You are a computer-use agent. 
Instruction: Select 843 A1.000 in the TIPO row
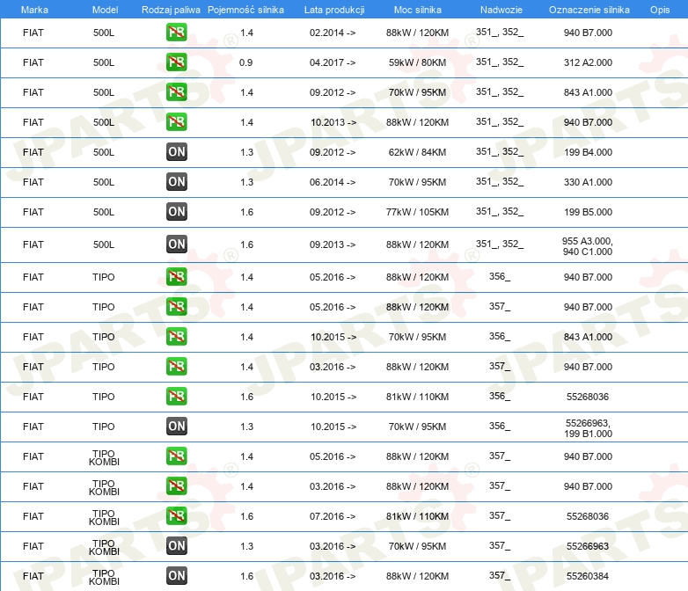pyautogui.click(x=588, y=337)
